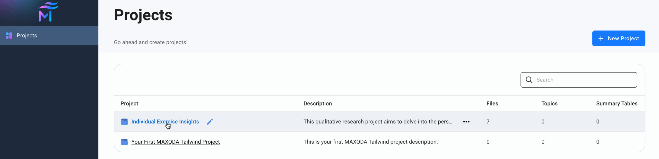
Task: Click the New Project button
Action: pos(618,38)
